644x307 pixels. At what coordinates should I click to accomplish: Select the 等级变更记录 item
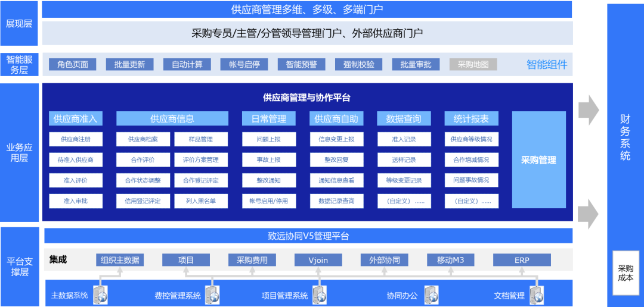point(404,180)
